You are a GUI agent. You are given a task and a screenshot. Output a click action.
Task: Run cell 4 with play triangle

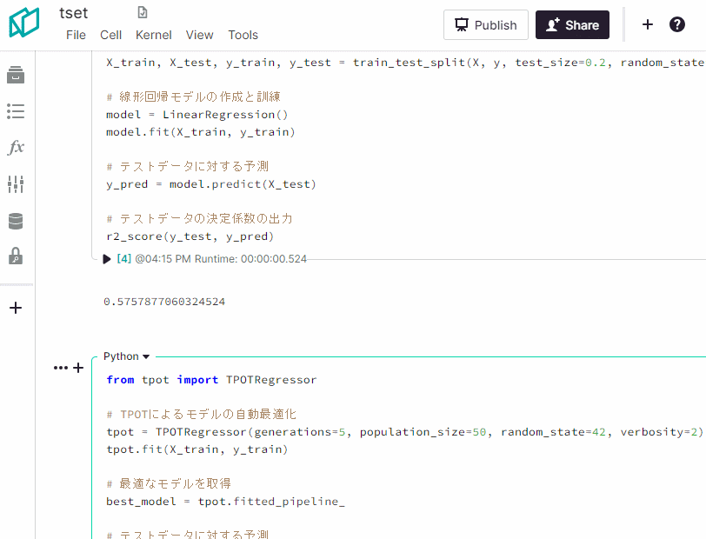coord(107,259)
